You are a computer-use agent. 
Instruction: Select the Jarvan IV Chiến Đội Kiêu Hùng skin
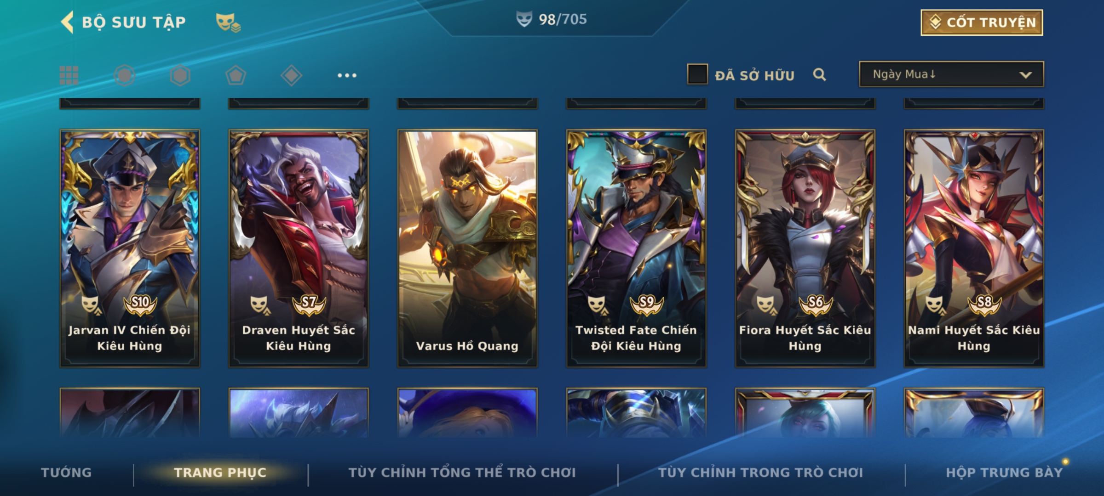click(x=130, y=248)
